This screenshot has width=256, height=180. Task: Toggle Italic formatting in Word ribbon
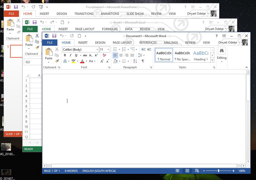click(x=70, y=55)
